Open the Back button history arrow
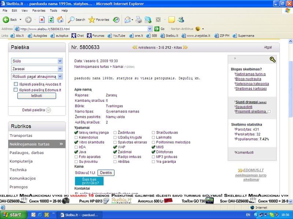 point(21,20)
